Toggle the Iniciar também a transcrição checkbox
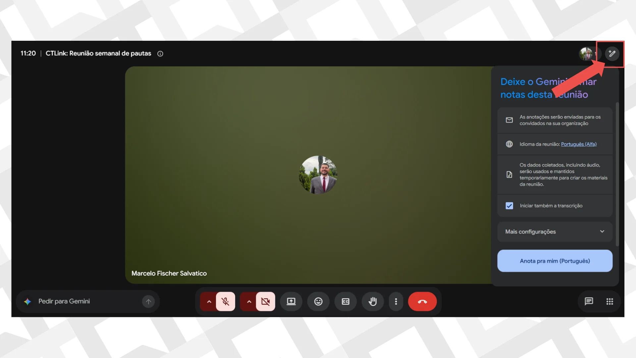Image resolution: width=636 pixels, height=358 pixels. tap(509, 206)
